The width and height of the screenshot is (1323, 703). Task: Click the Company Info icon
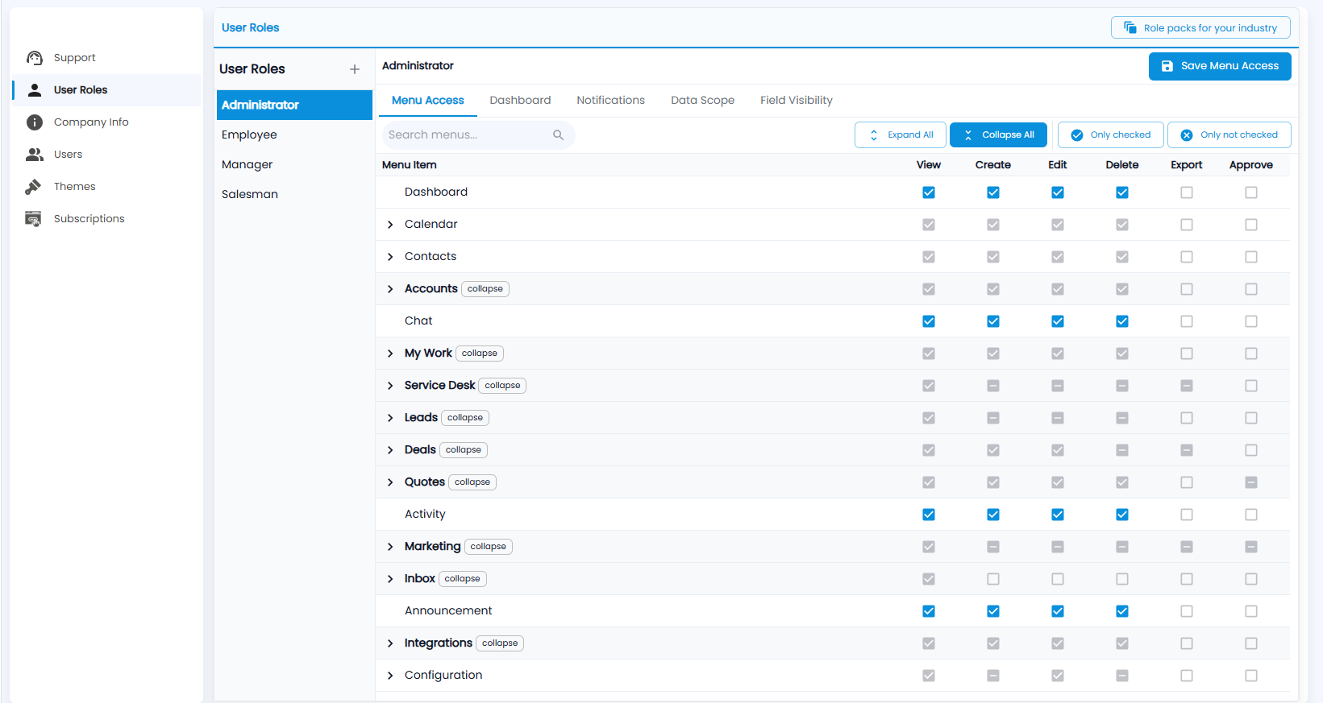35,122
